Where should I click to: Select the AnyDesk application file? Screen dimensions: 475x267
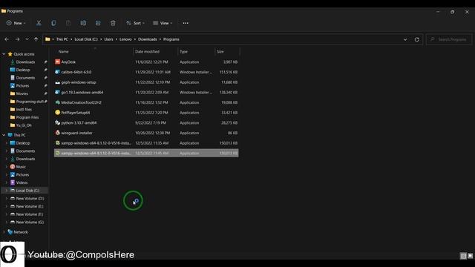pos(146,62)
